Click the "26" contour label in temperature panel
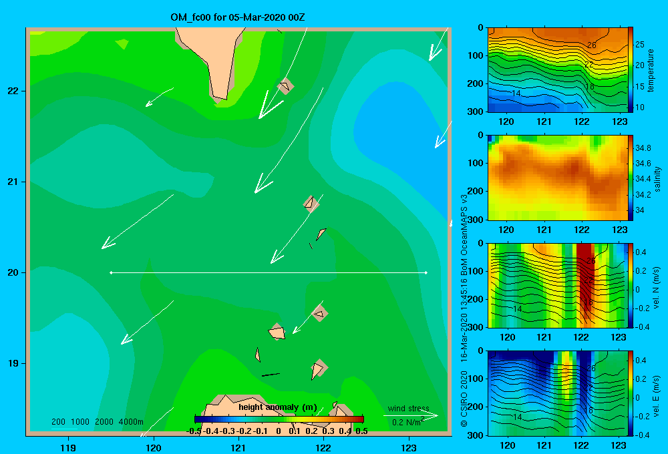668x454 pixels. pos(591,45)
